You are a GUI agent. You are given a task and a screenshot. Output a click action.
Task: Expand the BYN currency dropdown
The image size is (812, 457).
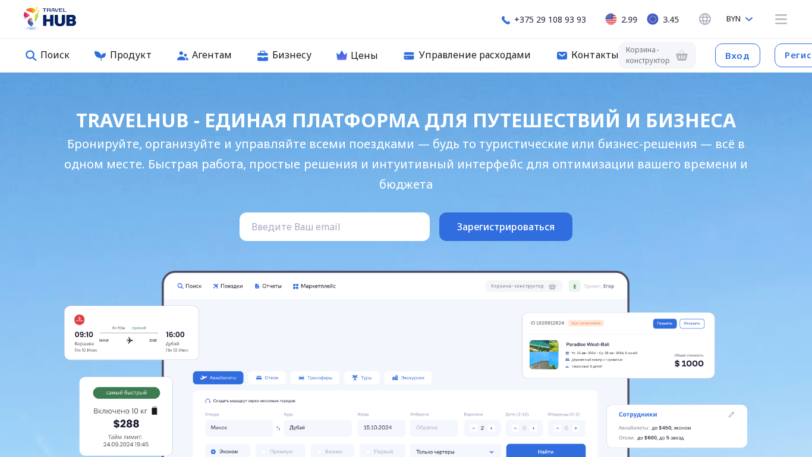pos(739,19)
